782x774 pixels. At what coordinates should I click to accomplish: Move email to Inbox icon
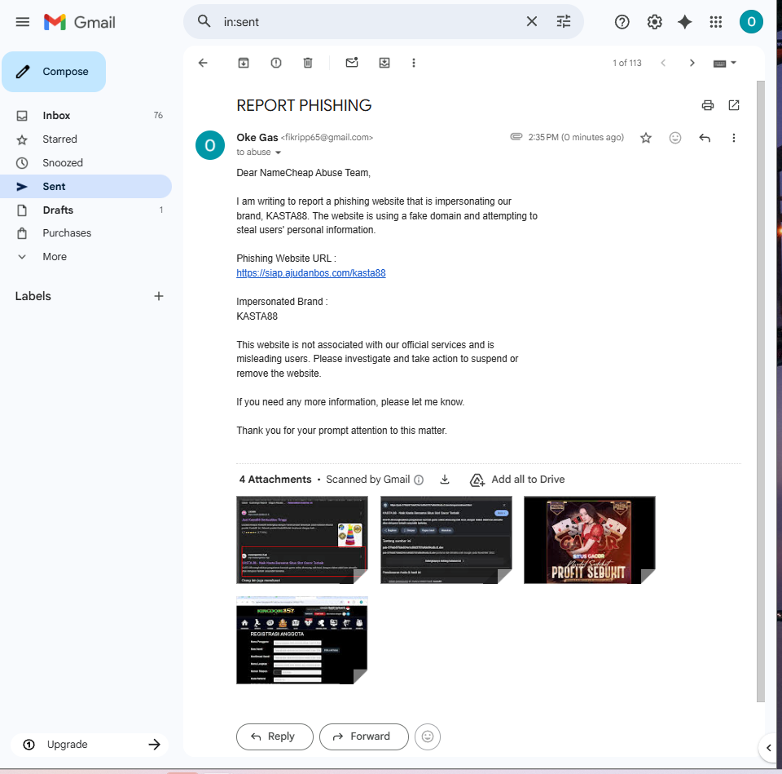[x=384, y=63]
